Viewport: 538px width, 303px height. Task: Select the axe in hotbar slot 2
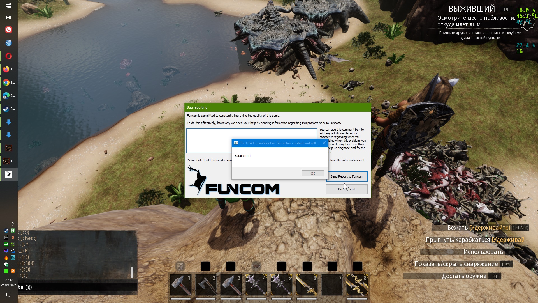pyautogui.click(x=206, y=285)
